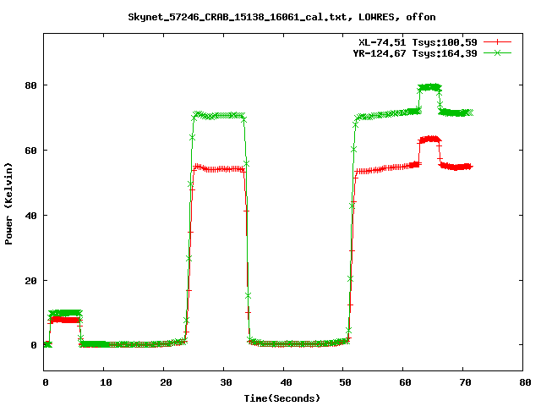541x406 pixels.
Task: Click the Time(Seconds) x-axis label
Action: [x=282, y=398]
